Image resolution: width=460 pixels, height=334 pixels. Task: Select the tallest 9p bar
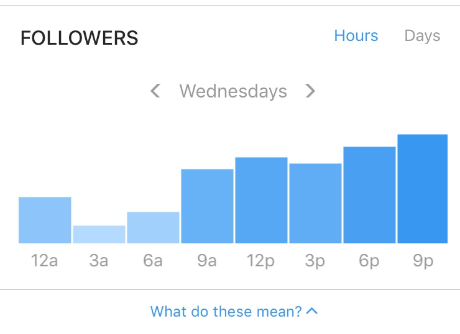point(423,189)
